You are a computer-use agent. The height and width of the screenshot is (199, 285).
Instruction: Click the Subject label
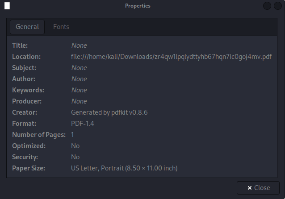tap(24, 68)
